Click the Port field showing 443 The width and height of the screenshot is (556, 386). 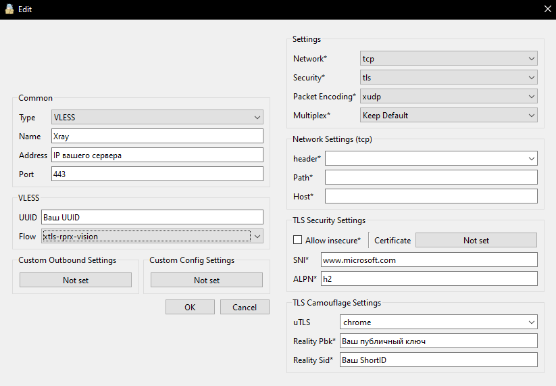click(157, 174)
